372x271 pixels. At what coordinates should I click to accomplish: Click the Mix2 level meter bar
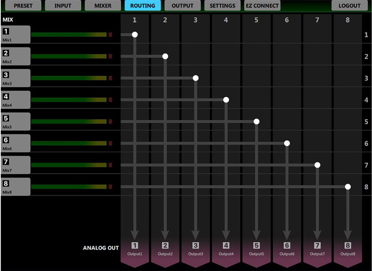(x=69, y=56)
